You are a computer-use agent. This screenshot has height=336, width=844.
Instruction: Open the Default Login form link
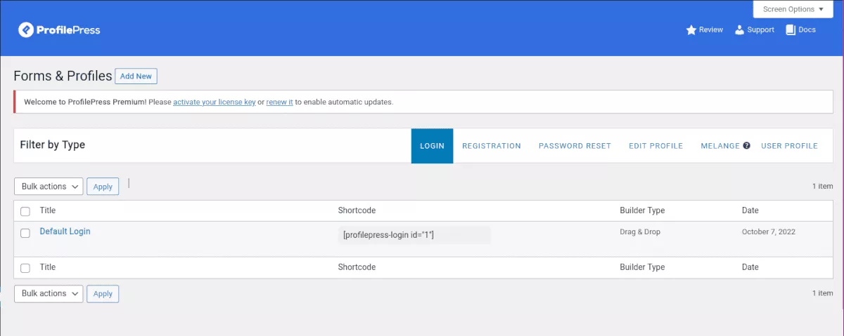tap(65, 231)
